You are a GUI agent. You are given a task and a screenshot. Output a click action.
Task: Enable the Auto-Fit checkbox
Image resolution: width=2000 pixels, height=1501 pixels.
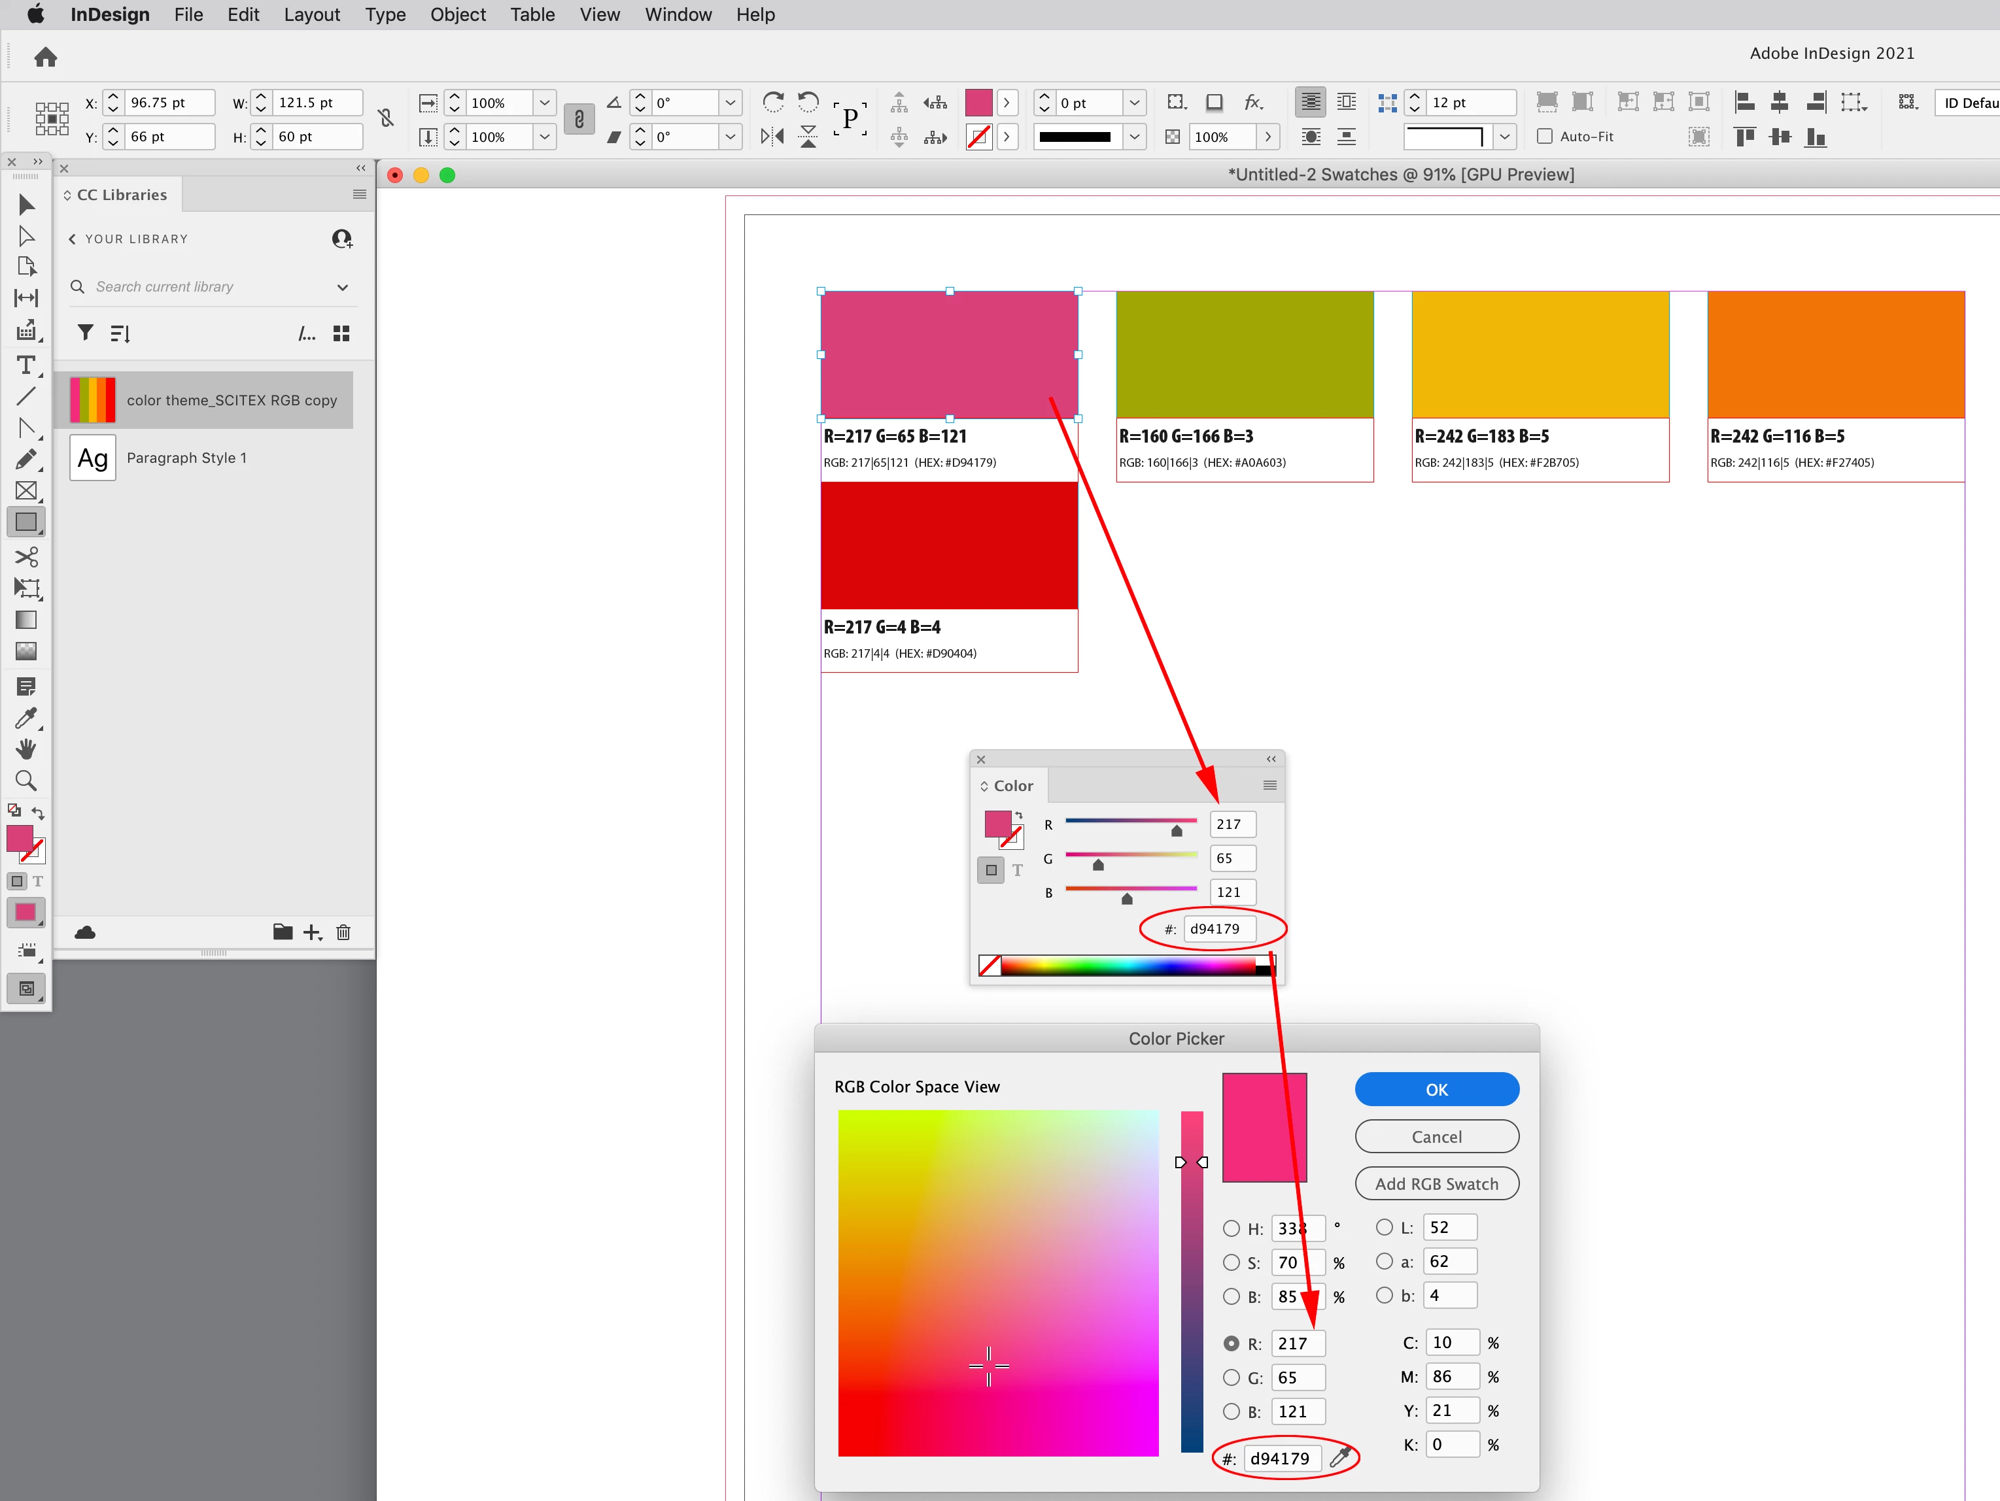pos(1544,137)
